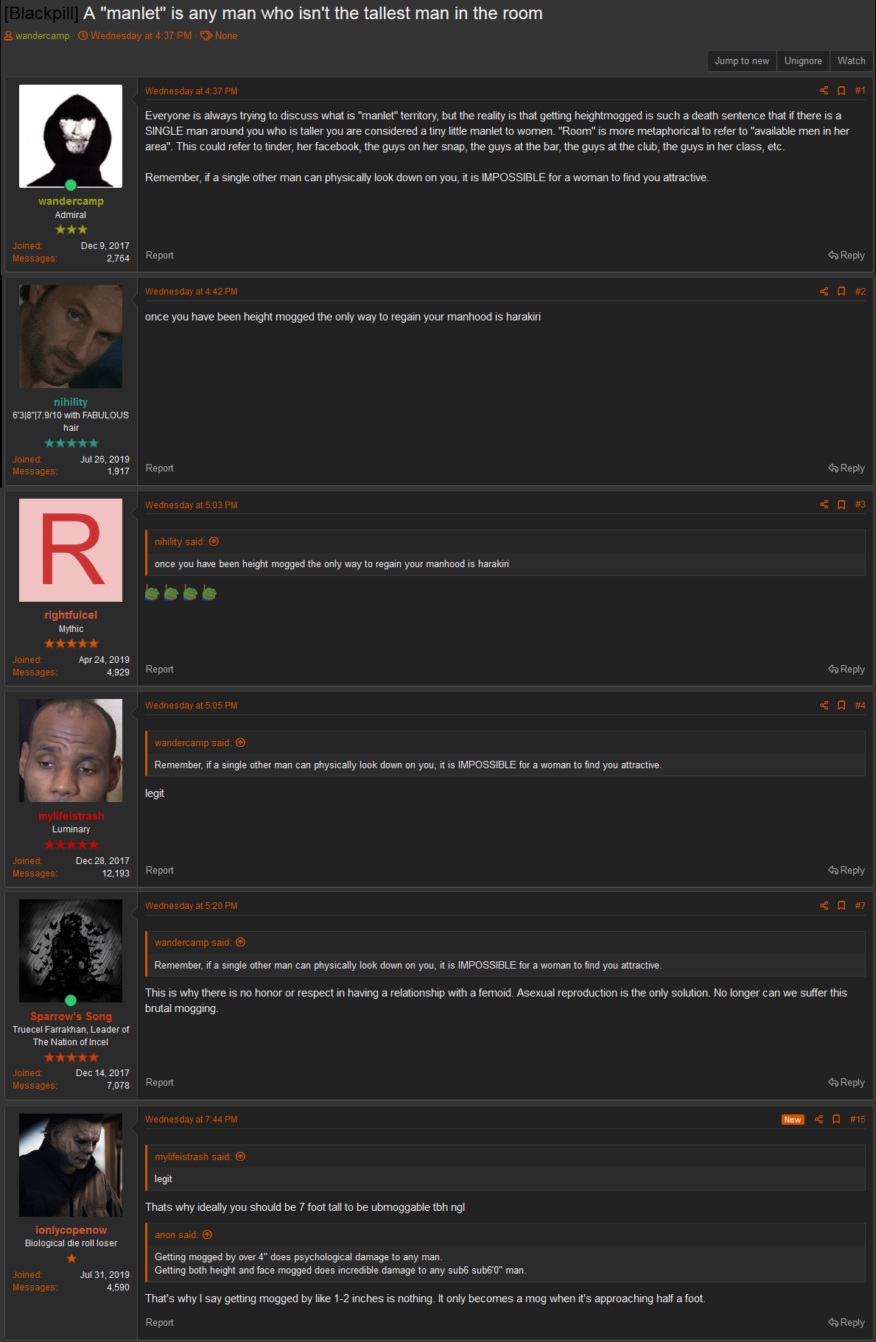Screen dimensions: 876x1342
Task: Click share icon on post #3
Action: click(824, 505)
